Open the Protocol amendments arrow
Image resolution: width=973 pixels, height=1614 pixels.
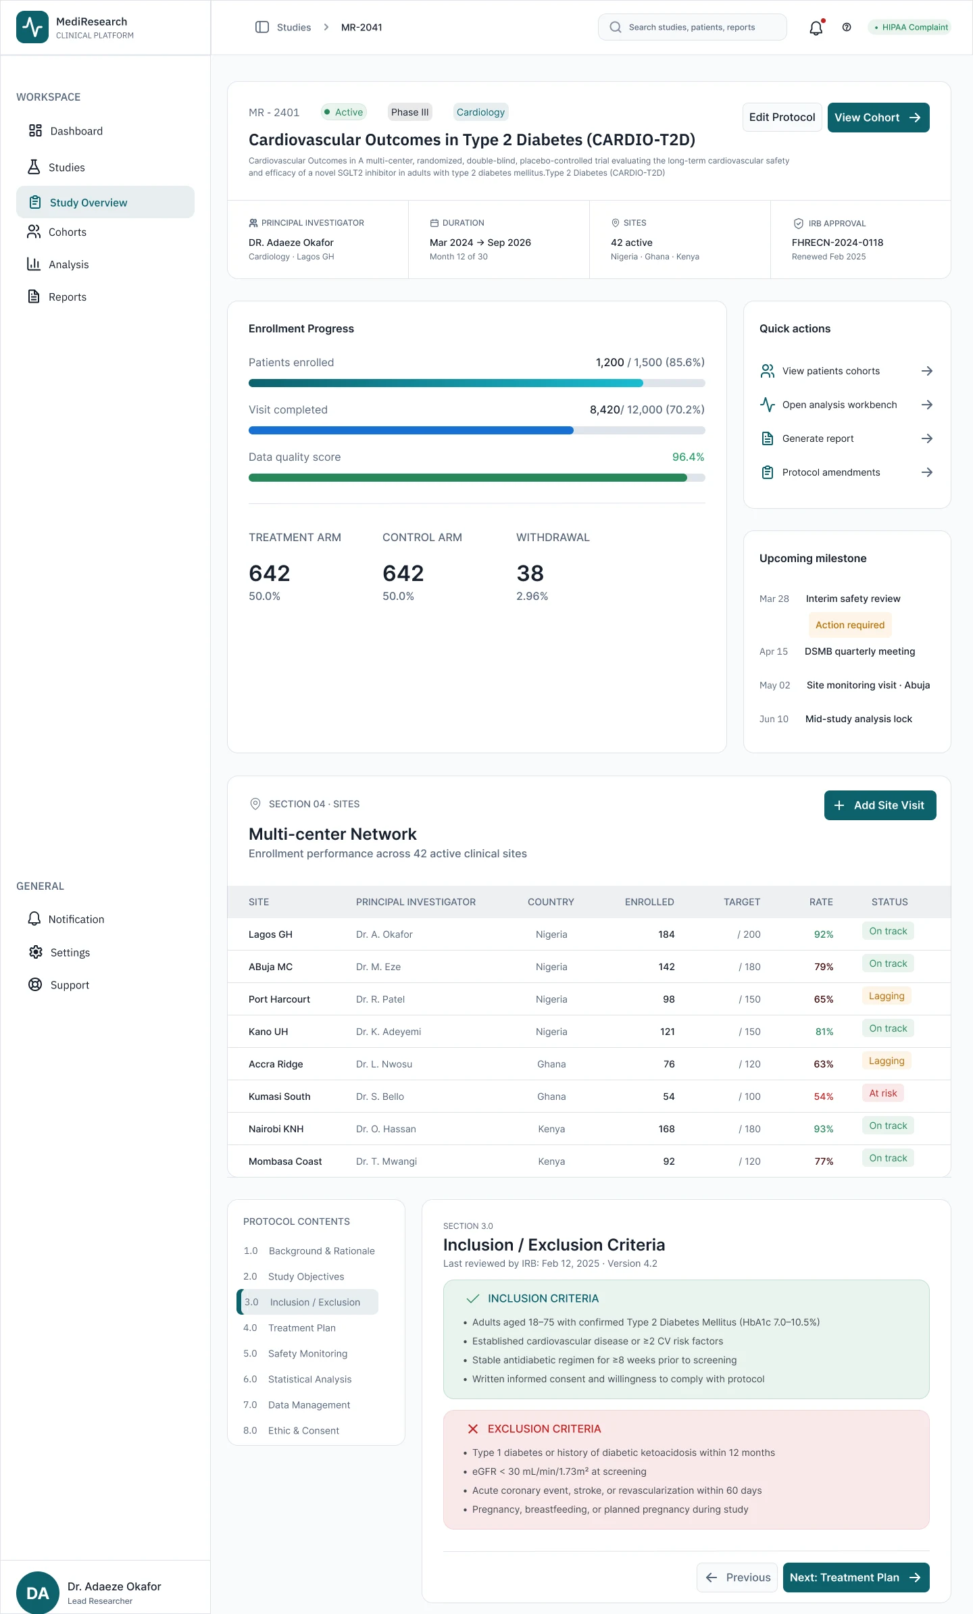(927, 472)
